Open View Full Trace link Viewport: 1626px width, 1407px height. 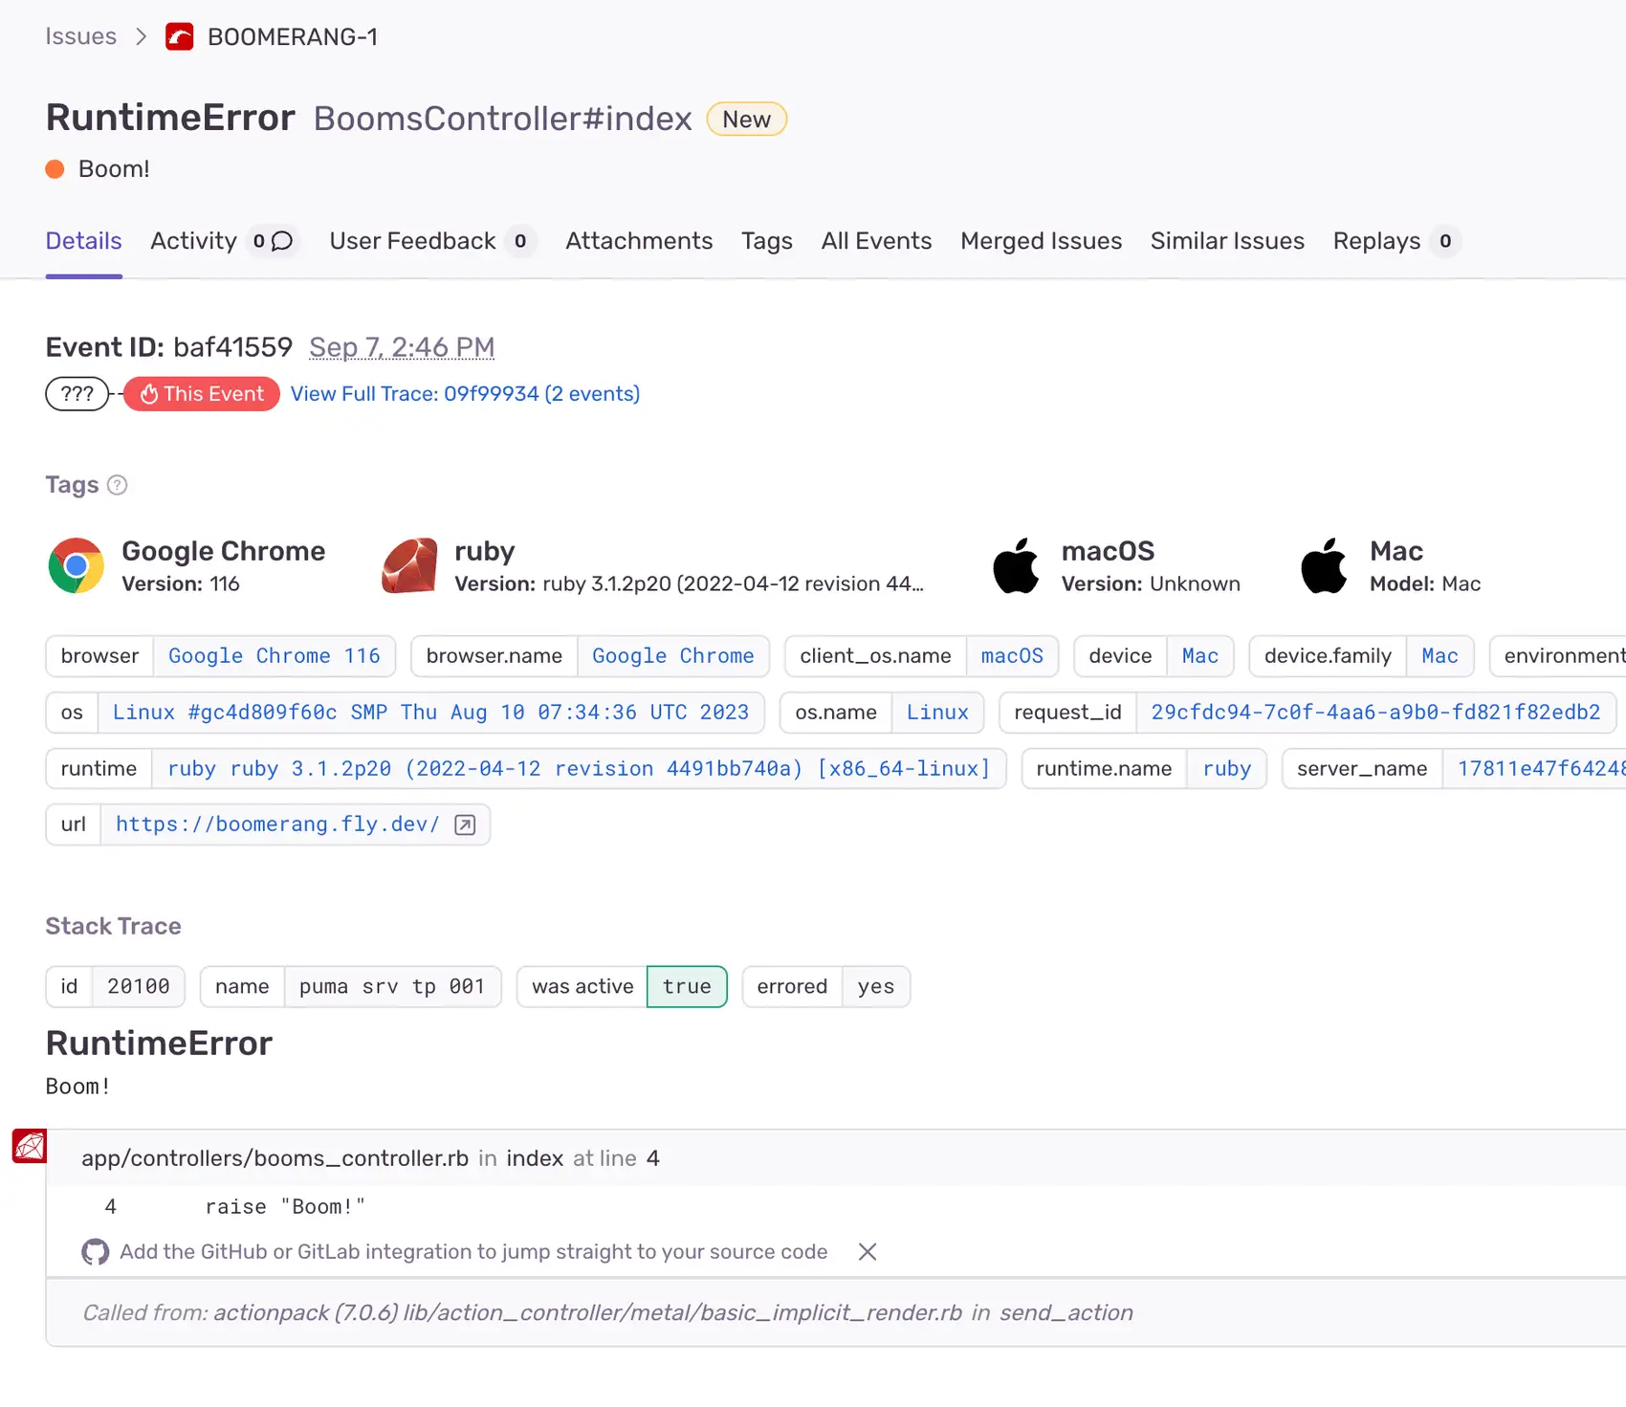click(x=465, y=394)
